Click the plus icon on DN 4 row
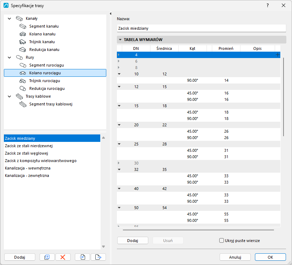292x265 pixels. pyautogui.click(x=278, y=55)
